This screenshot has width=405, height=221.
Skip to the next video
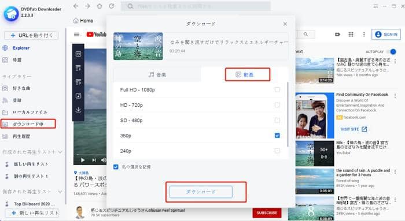pyautogui.click(x=94, y=160)
